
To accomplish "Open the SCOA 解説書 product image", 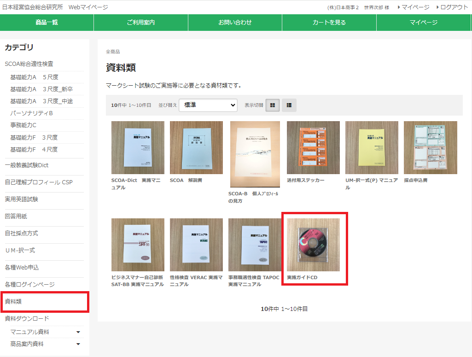I will click(x=196, y=147).
